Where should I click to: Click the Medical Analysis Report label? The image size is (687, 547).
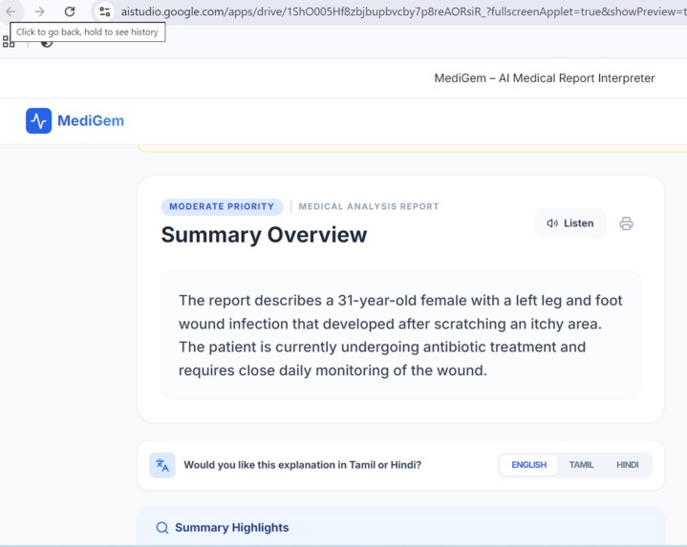[x=369, y=206]
